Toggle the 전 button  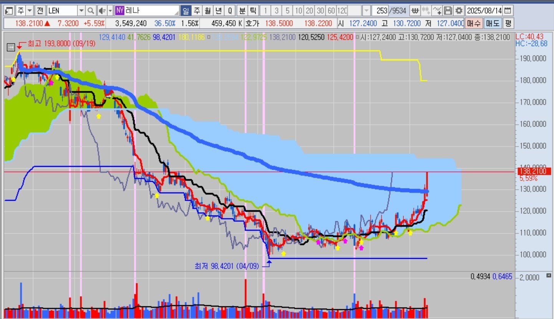tap(41, 10)
